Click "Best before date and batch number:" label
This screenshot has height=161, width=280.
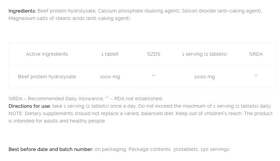tap(51, 149)
